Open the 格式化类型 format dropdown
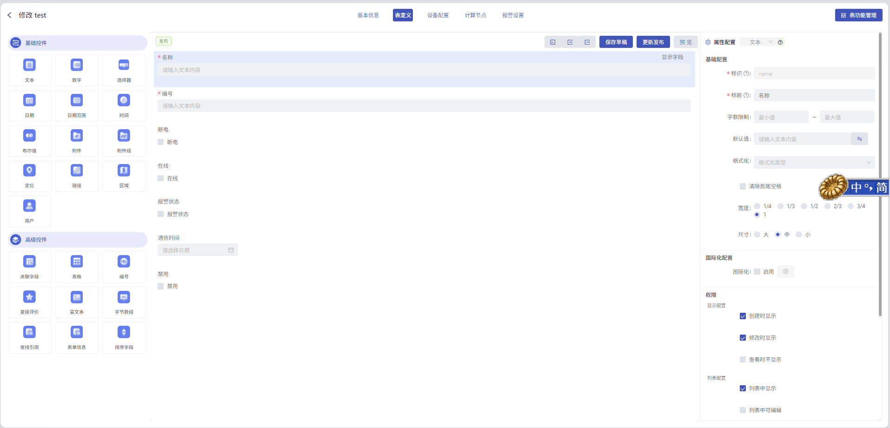The width and height of the screenshot is (890, 428). point(814,163)
